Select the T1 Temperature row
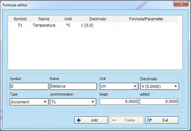This screenshot has width=191, height=131. point(44,25)
